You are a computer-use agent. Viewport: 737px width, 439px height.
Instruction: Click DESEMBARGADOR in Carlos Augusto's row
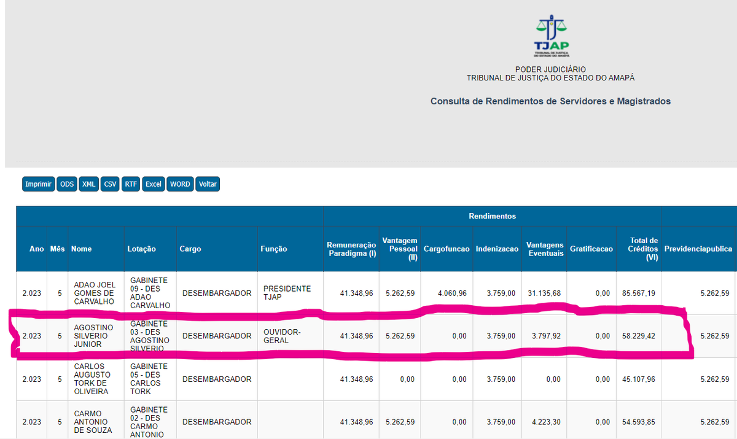click(217, 379)
